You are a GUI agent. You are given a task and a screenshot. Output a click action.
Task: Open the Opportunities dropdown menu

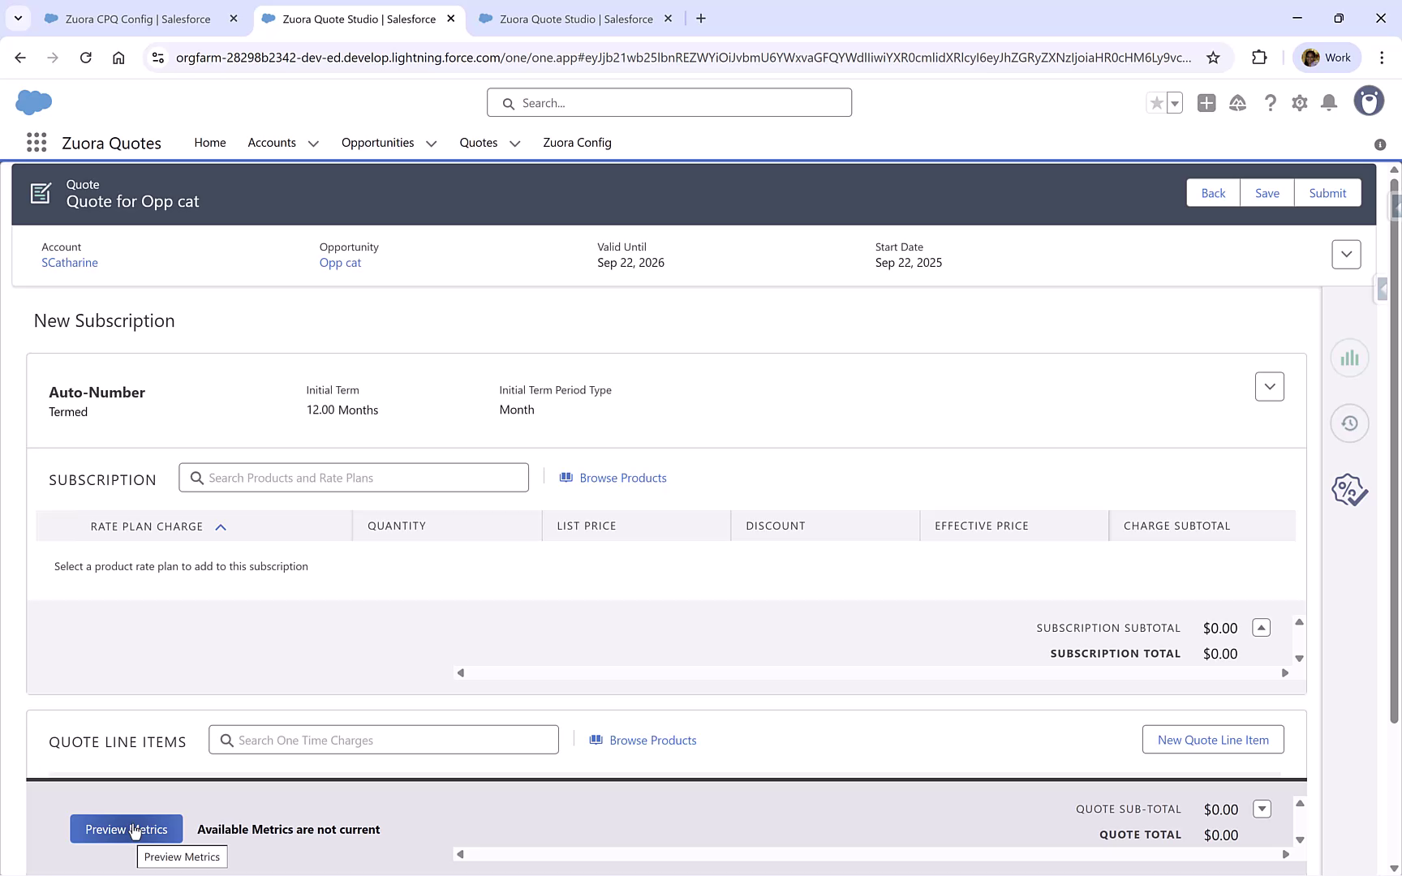pos(430,143)
